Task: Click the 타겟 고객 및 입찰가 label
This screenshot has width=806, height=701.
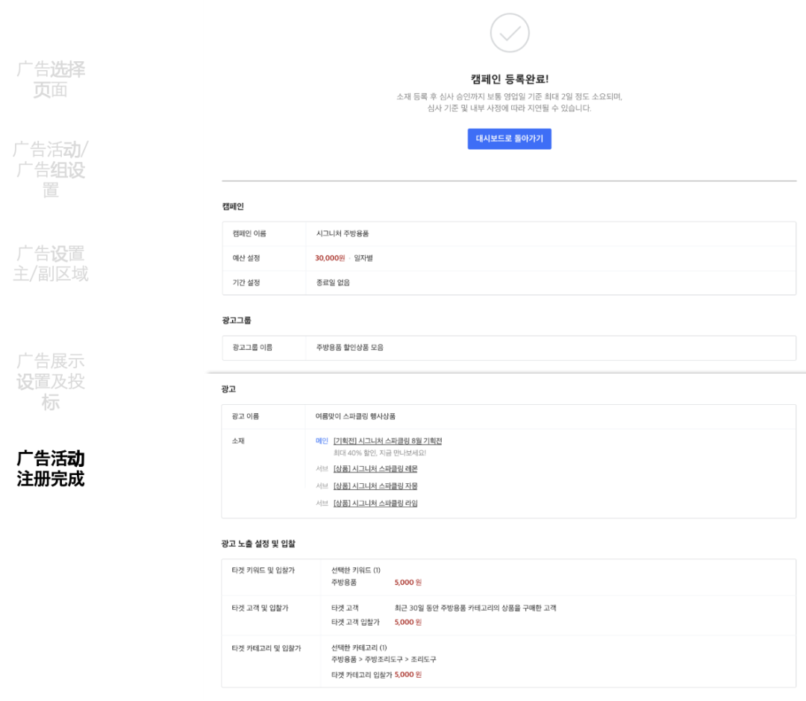Action: tap(260, 608)
